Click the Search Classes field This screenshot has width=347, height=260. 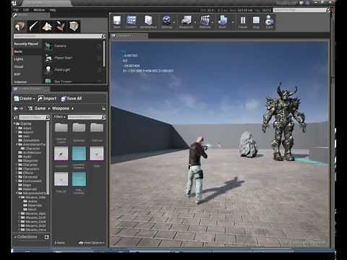pyautogui.click(x=59, y=36)
